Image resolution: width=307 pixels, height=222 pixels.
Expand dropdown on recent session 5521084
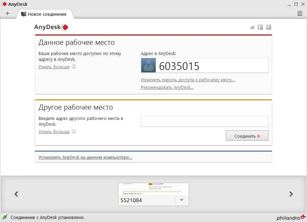point(182,200)
